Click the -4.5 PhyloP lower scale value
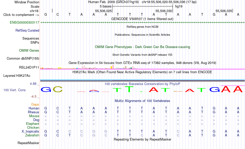Screen dimensions: 245x149 click(34, 97)
